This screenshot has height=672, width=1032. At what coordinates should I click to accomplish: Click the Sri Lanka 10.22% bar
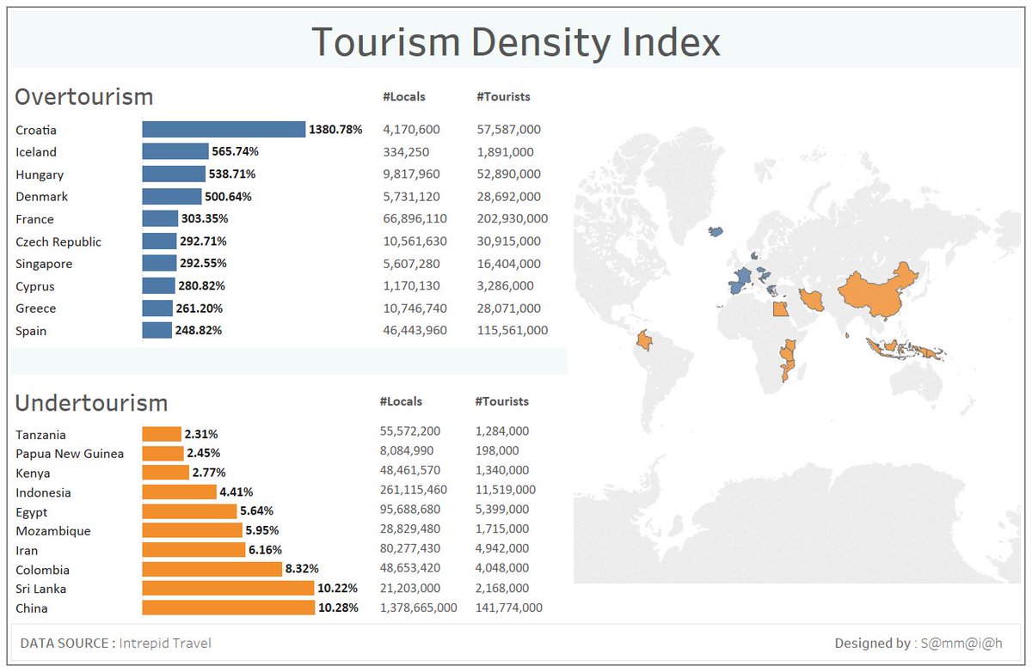(228, 588)
